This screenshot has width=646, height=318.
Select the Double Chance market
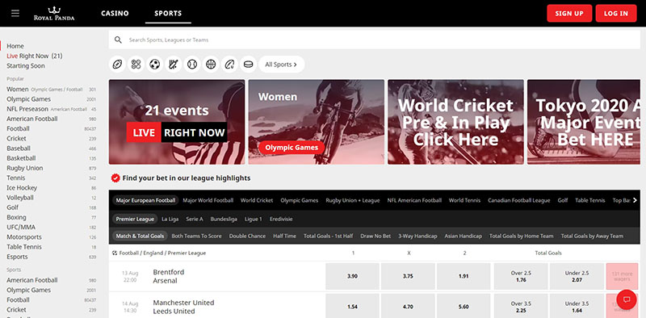[247, 236]
